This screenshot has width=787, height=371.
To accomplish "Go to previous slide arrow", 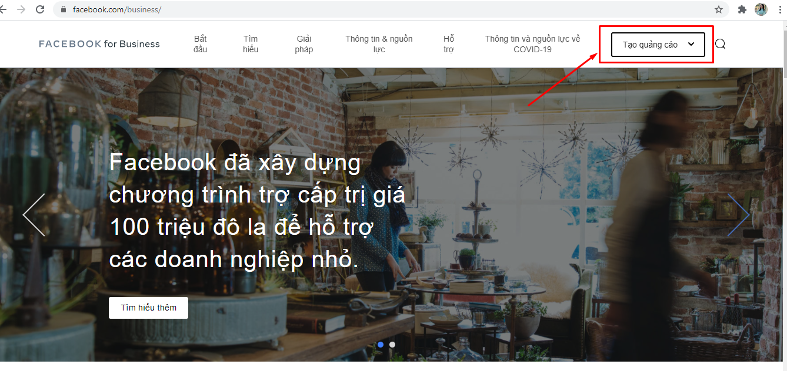I will 34,215.
